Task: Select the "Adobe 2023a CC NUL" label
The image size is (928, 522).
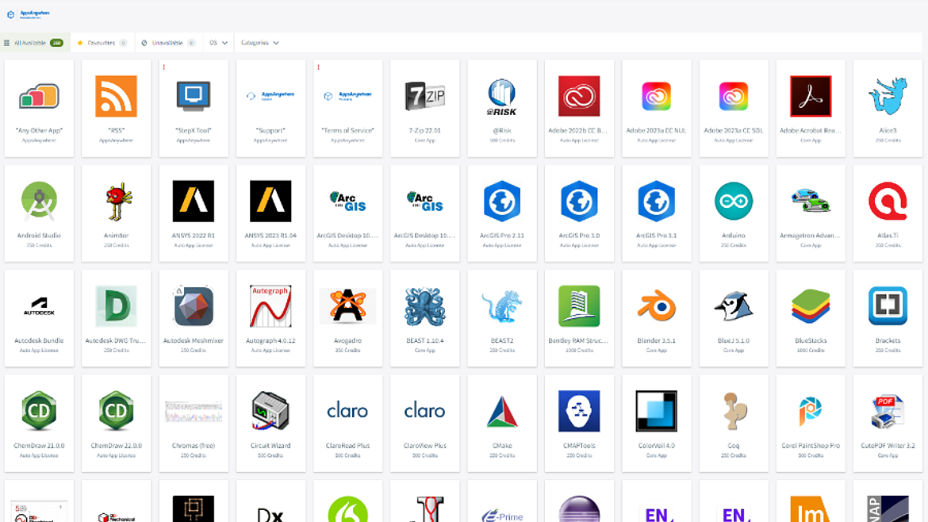Action: [657, 130]
